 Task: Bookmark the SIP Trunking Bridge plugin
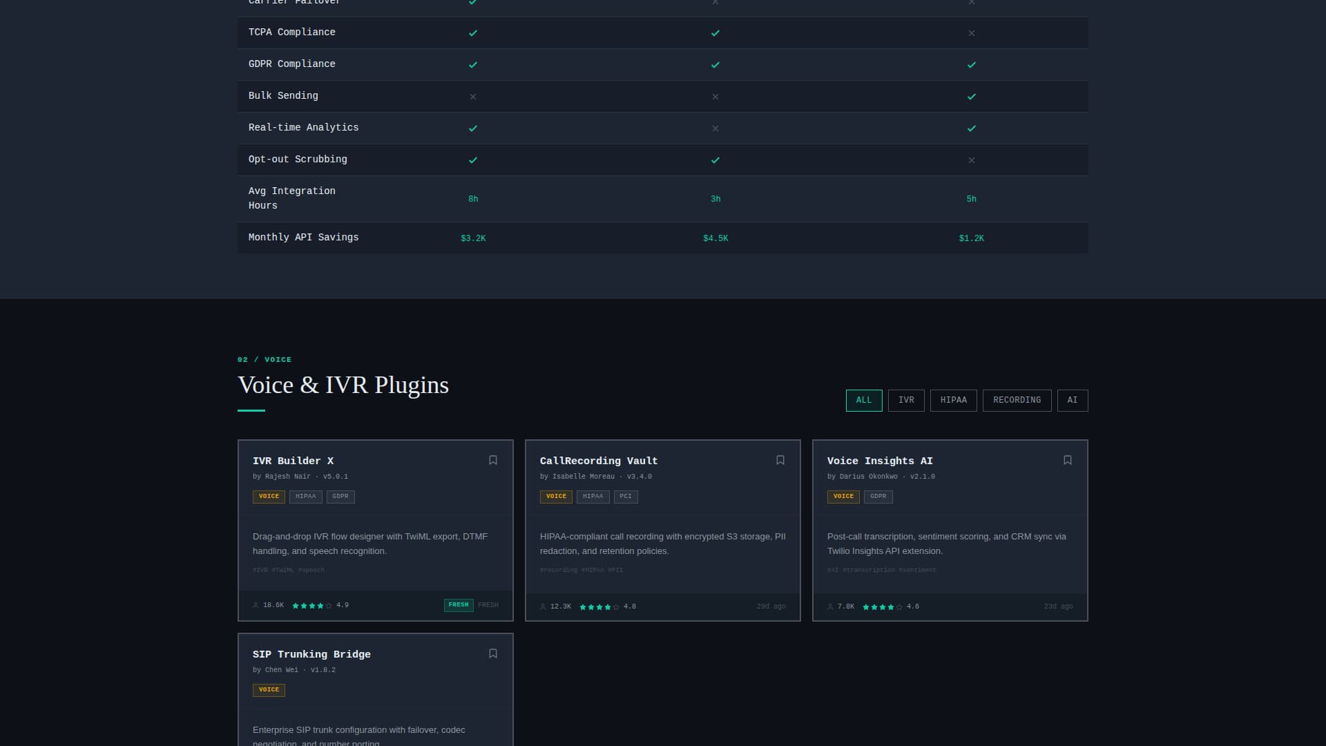click(493, 654)
